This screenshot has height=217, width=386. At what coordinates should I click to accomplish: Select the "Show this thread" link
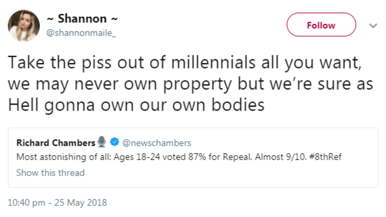pyautogui.click(x=50, y=172)
